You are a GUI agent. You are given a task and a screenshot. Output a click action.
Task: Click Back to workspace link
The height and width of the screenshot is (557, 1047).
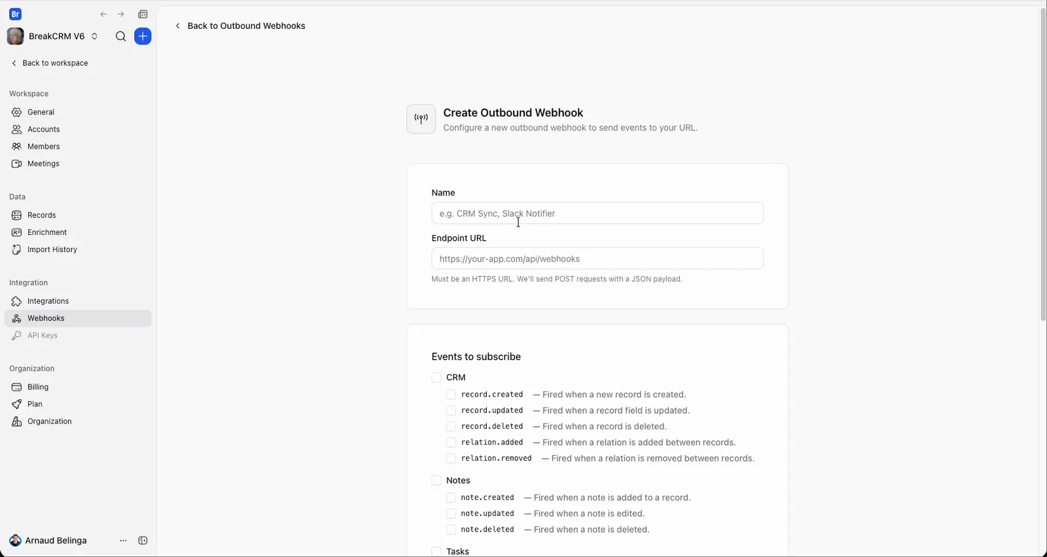coord(50,63)
